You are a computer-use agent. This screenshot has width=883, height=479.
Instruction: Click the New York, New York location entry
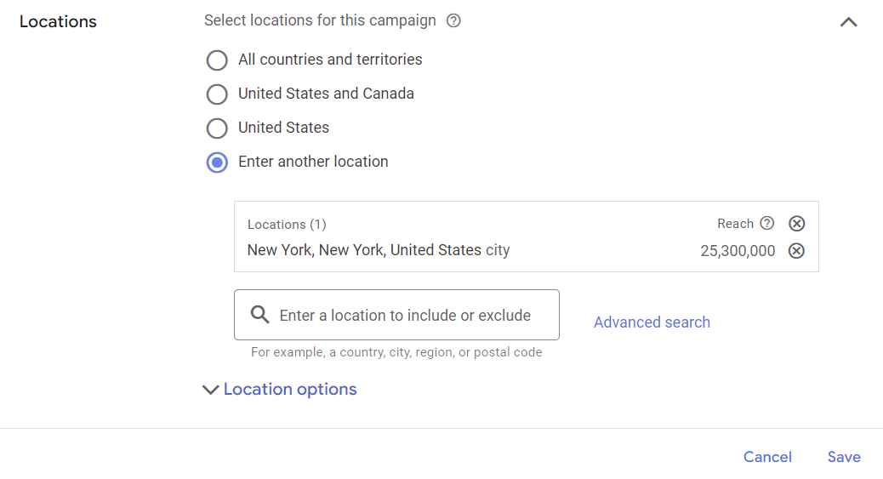[x=378, y=251]
